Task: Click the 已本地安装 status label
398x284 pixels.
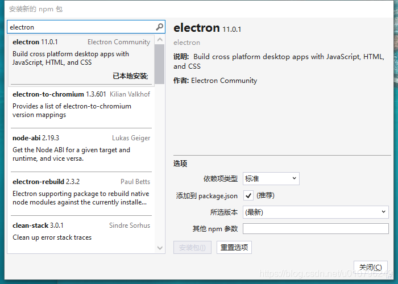Action: [x=130, y=76]
